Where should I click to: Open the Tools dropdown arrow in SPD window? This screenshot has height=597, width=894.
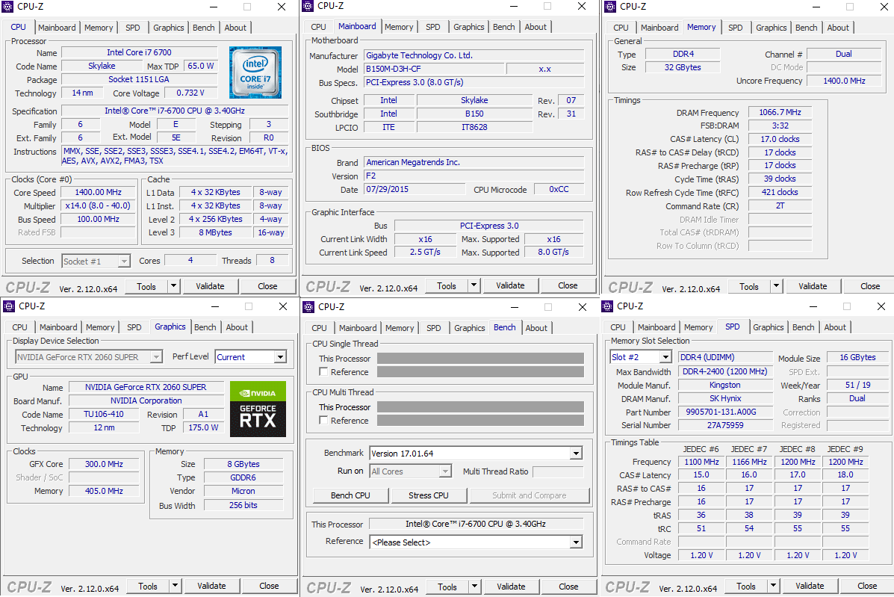click(773, 587)
